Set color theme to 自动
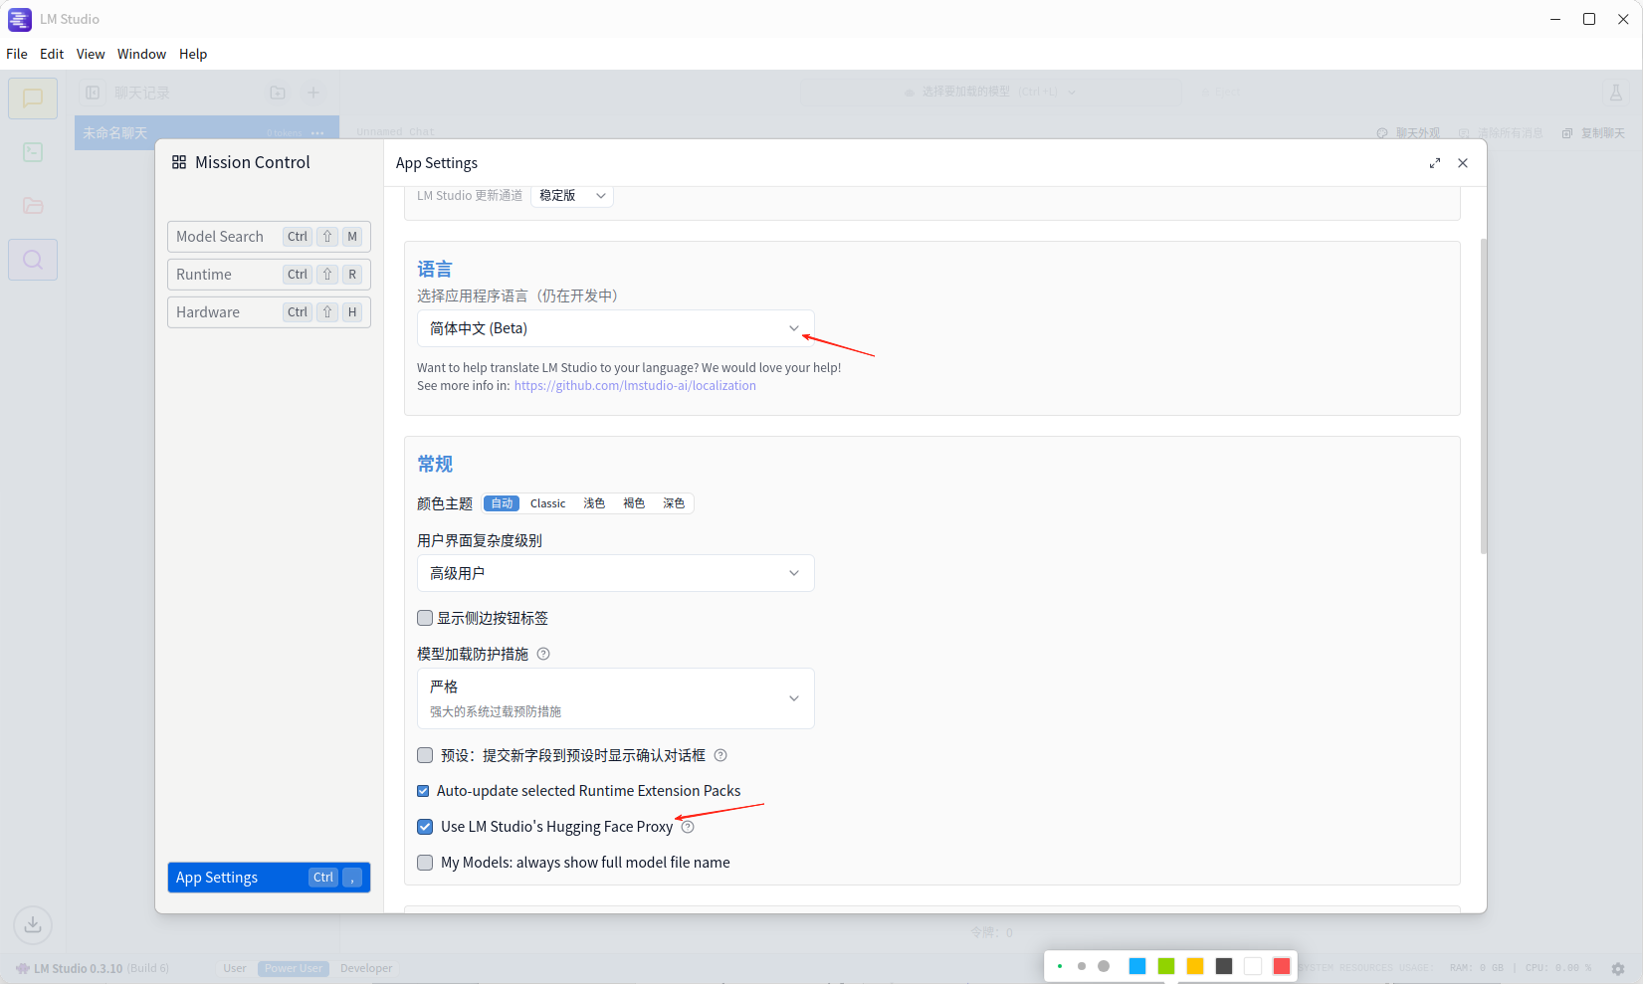This screenshot has width=1643, height=984. [502, 503]
